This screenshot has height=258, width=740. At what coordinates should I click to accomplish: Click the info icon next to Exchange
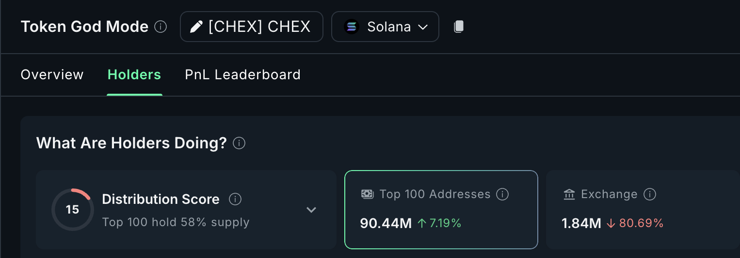[650, 194]
